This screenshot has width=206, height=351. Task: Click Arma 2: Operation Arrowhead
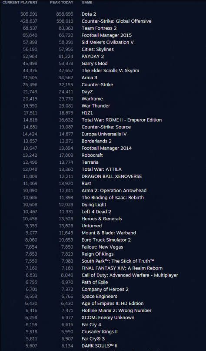tap(114, 190)
